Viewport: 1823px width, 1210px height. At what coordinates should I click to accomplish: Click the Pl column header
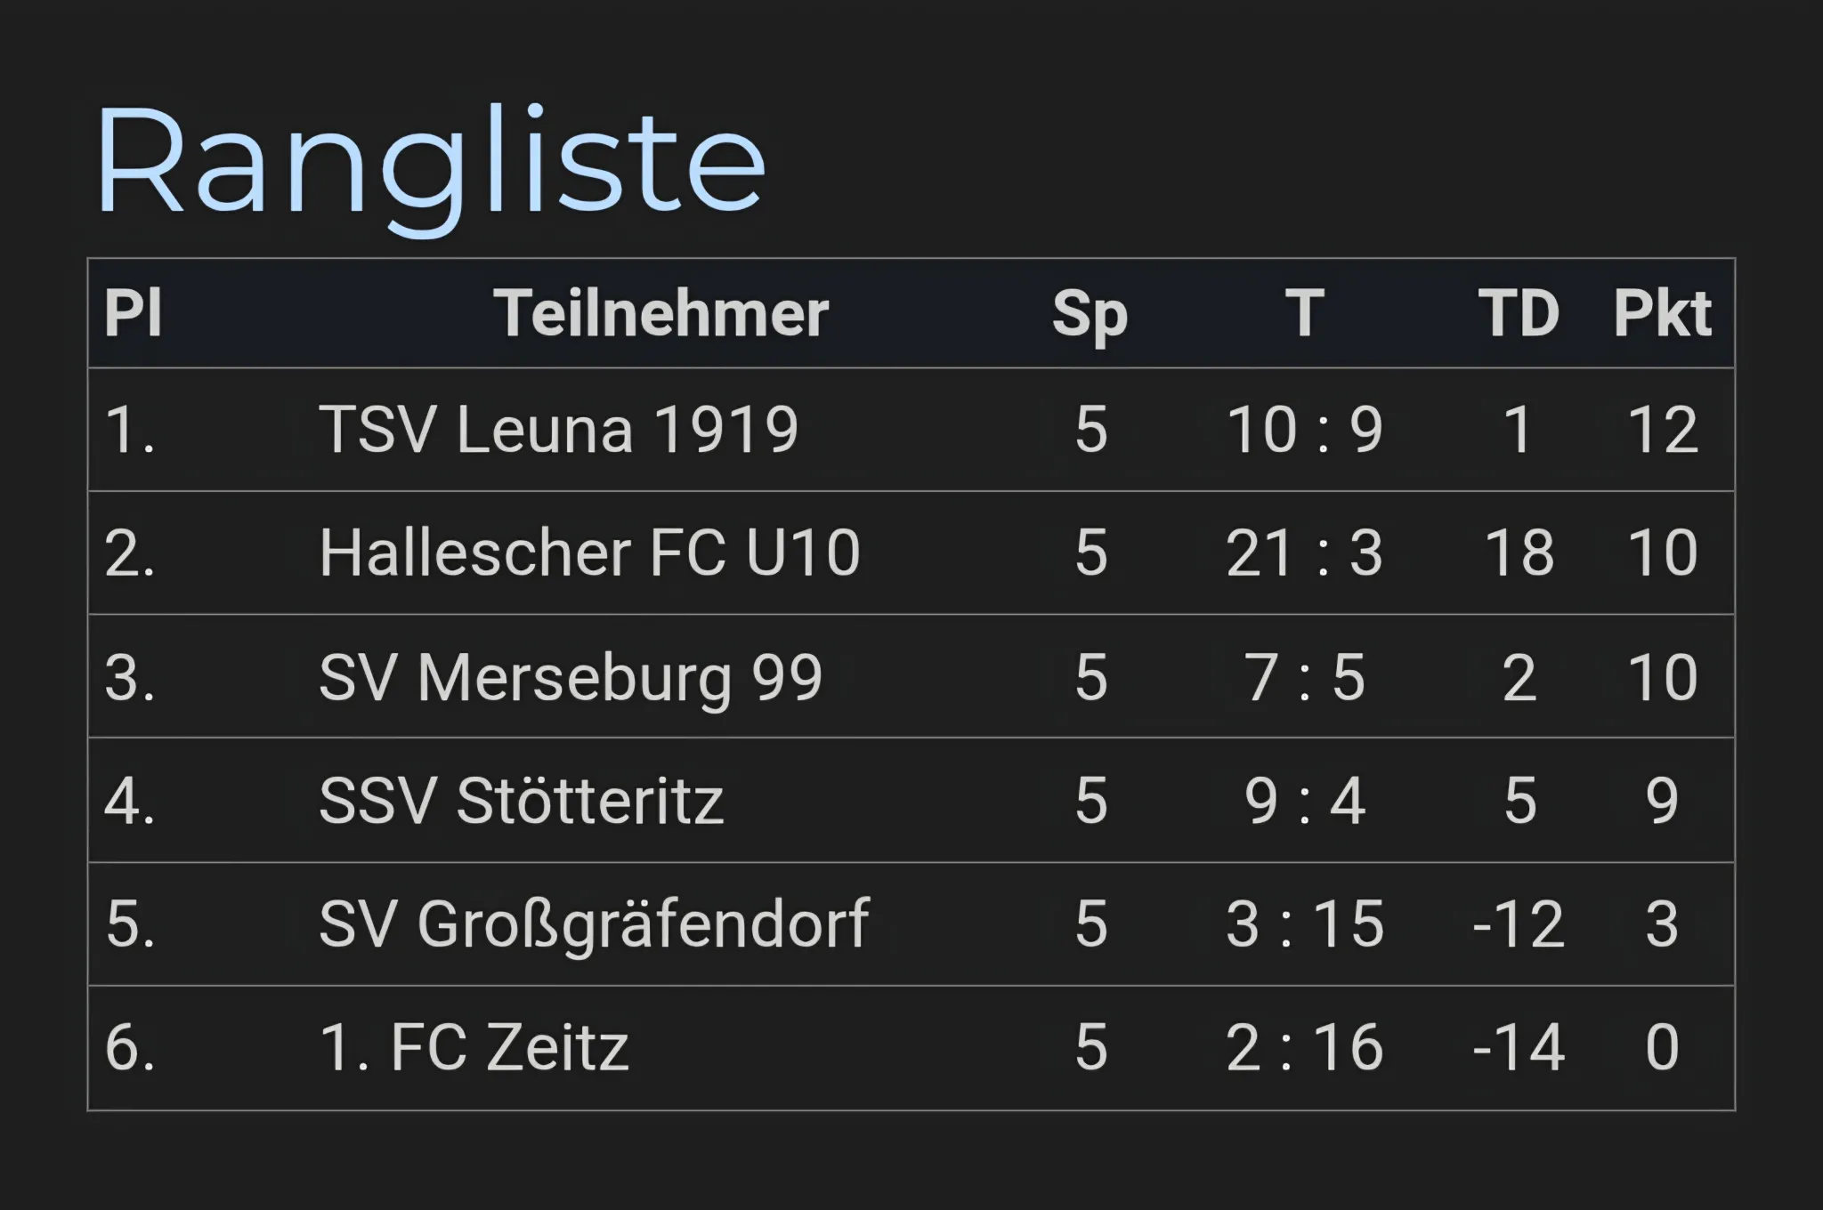coord(134,314)
